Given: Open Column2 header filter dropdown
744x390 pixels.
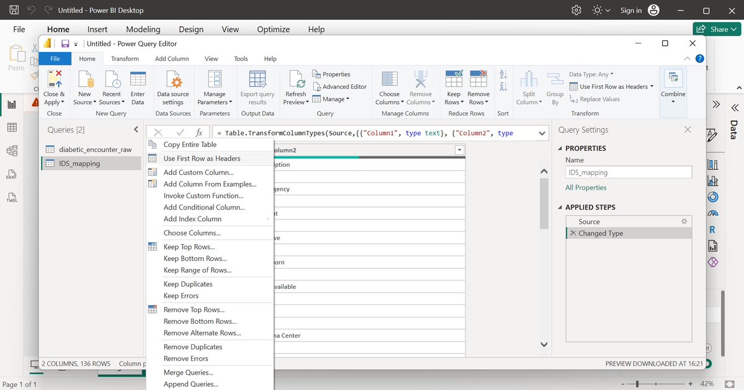Looking at the screenshot, I should pos(459,150).
